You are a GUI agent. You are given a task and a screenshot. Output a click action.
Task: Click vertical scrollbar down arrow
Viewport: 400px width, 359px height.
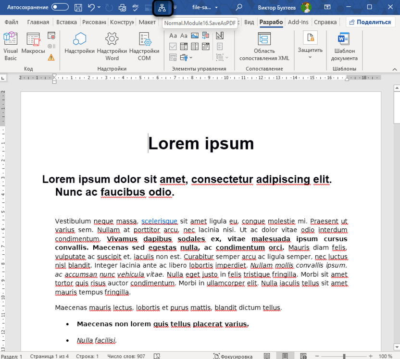(x=397, y=347)
